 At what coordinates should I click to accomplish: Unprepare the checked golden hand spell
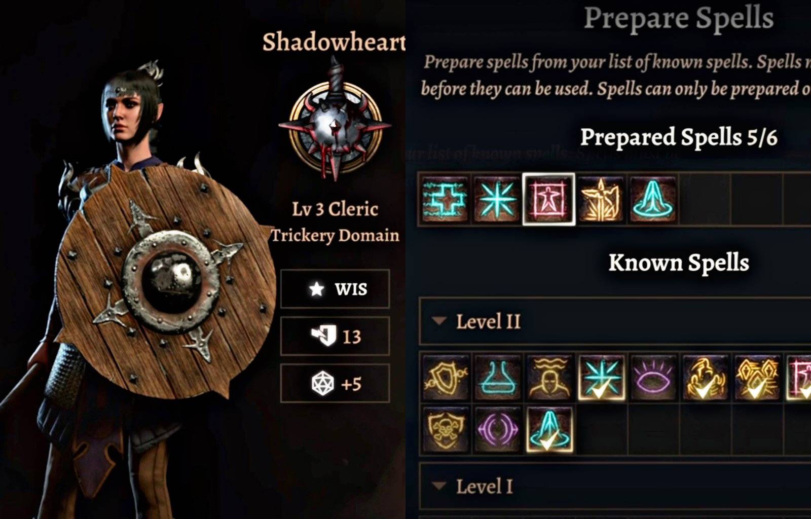coord(705,378)
